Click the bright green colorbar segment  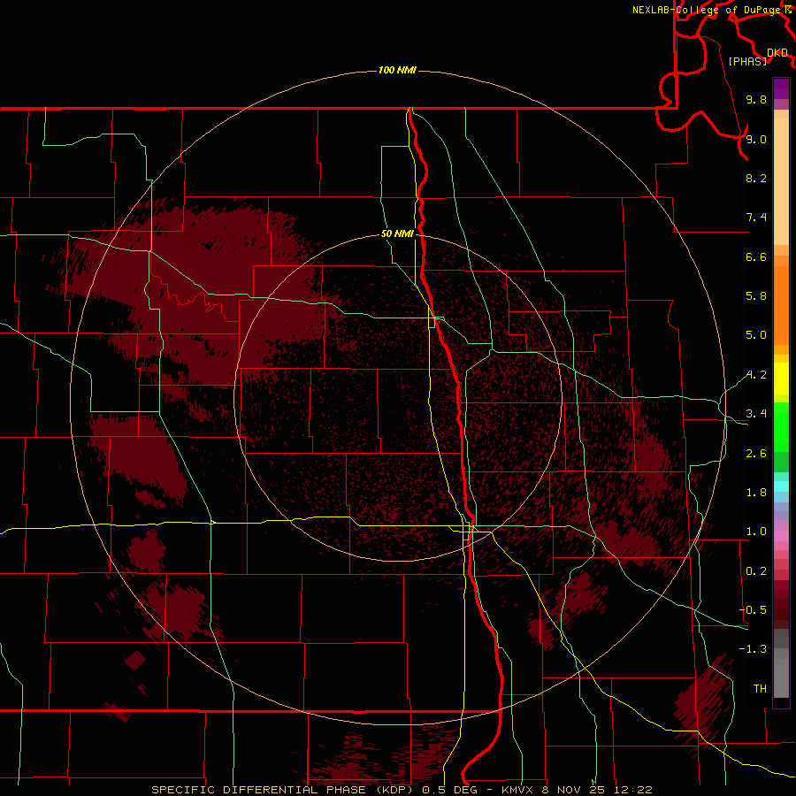(x=781, y=427)
